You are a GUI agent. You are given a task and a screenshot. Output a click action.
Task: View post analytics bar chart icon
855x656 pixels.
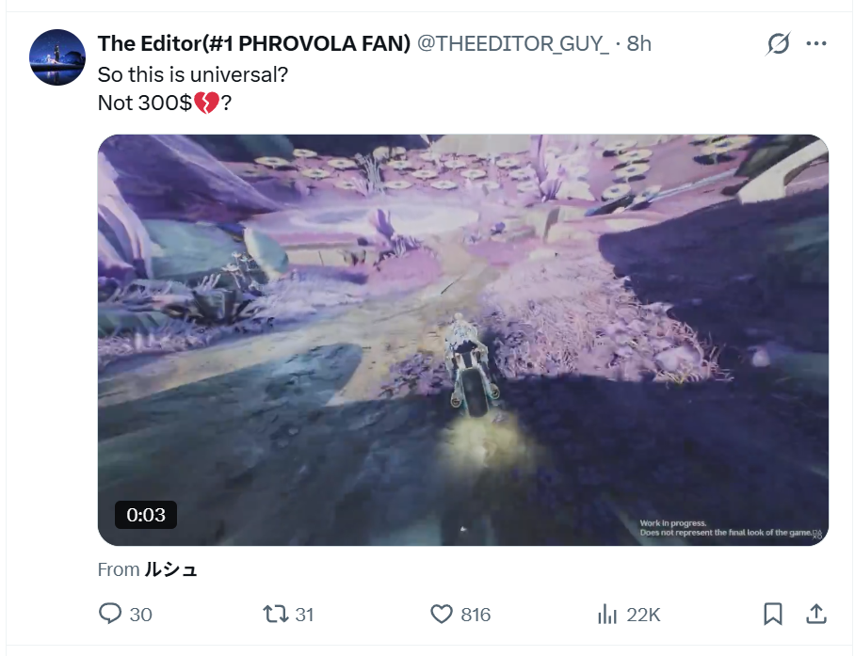pyautogui.click(x=607, y=614)
